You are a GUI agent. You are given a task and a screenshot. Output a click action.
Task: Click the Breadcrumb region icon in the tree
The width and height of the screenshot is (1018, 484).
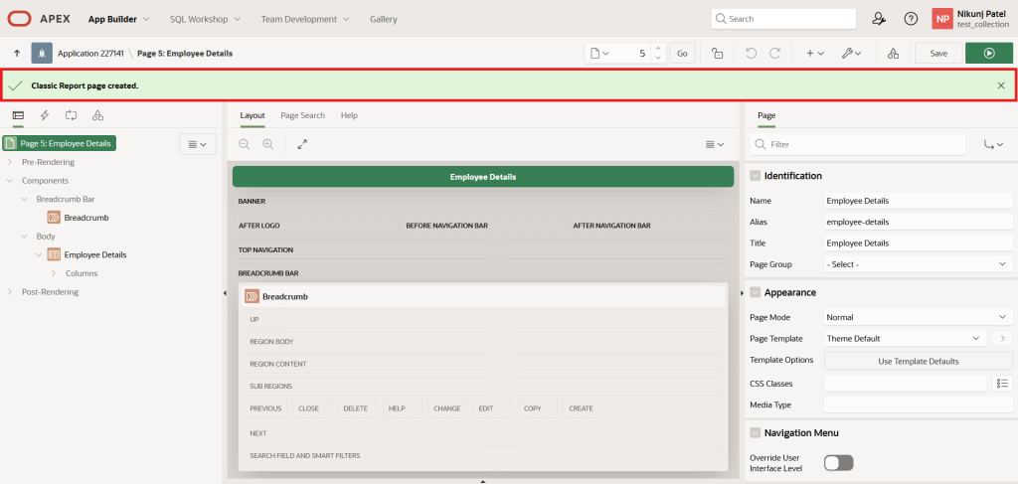pyautogui.click(x=54, y=218)
